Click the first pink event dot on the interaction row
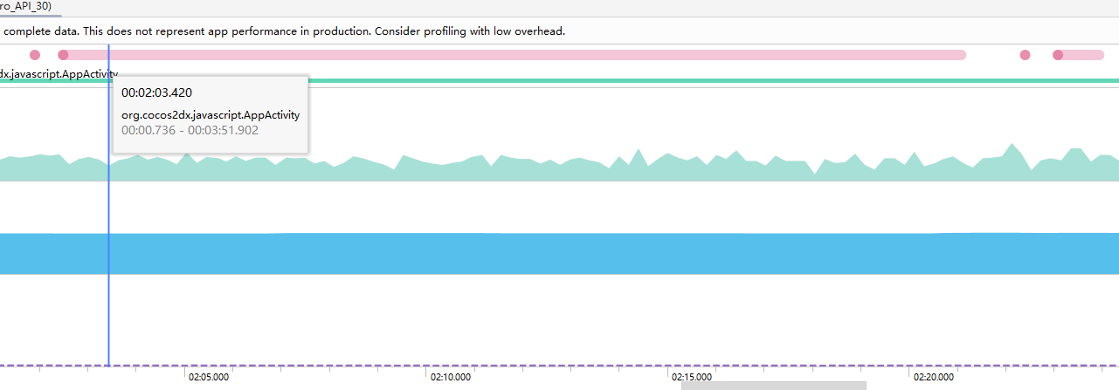Image resolution: width=1119 pixels, height=390 pixels. [35, 55]
